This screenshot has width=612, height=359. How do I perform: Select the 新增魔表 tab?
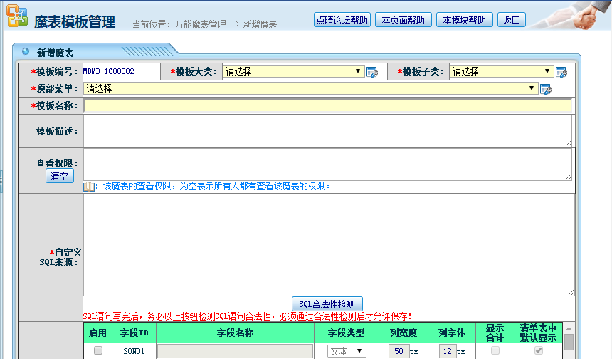pos(56,53)
